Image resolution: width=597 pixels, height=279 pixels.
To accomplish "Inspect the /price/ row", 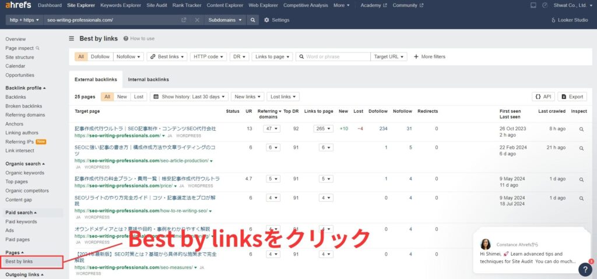I will click(x=581, y=180).
